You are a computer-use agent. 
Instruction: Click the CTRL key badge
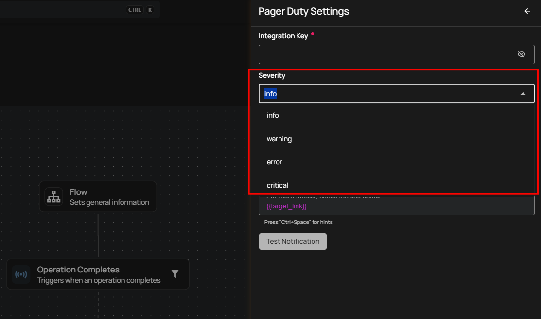(x=135, y=10)
